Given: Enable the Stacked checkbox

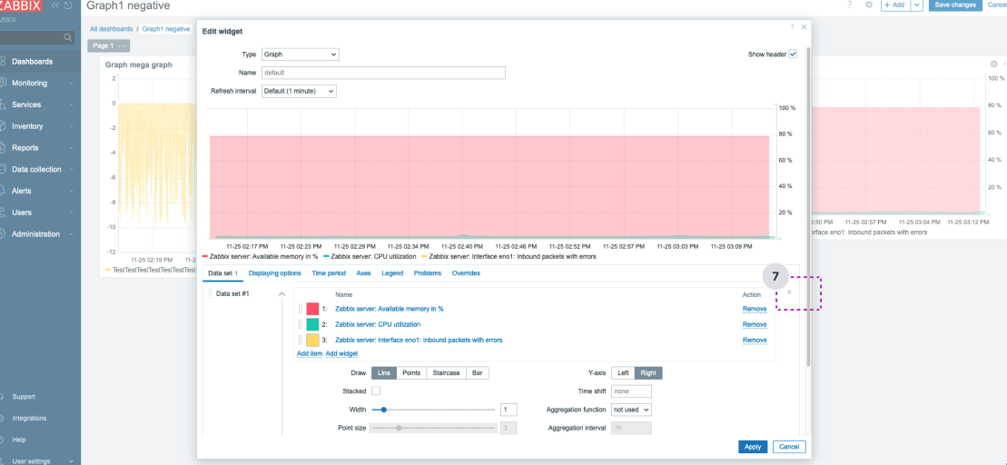Looking at the screenshot, I should [376, 391].
